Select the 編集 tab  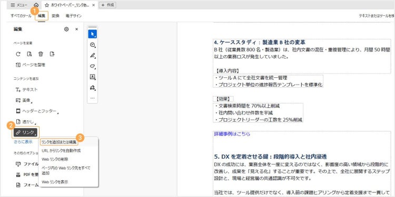pos(42,16)
